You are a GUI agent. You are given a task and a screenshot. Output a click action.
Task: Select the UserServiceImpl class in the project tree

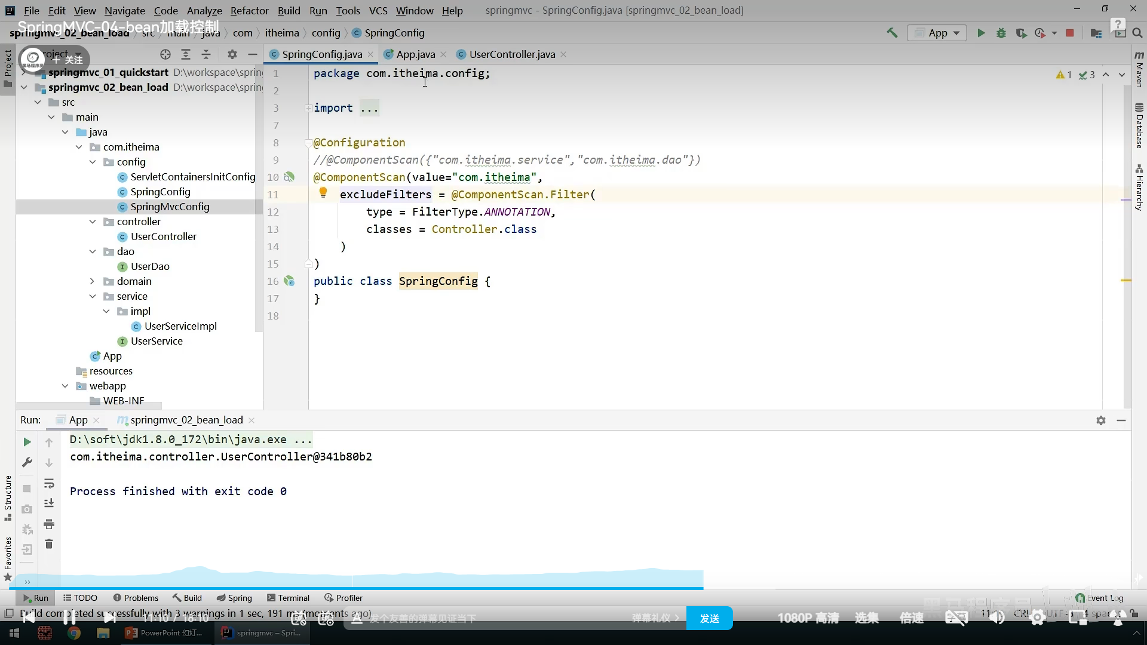180,326
